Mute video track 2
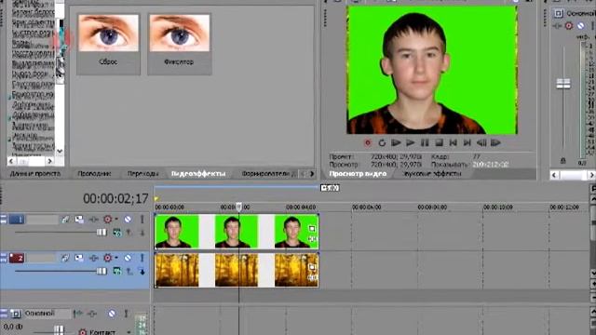Image resolution: width=596 pixels, height=335 pixels. pyautogui.click(x=128, y=259)
